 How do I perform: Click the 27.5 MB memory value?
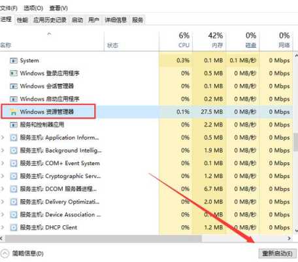[x=212, y=112]
